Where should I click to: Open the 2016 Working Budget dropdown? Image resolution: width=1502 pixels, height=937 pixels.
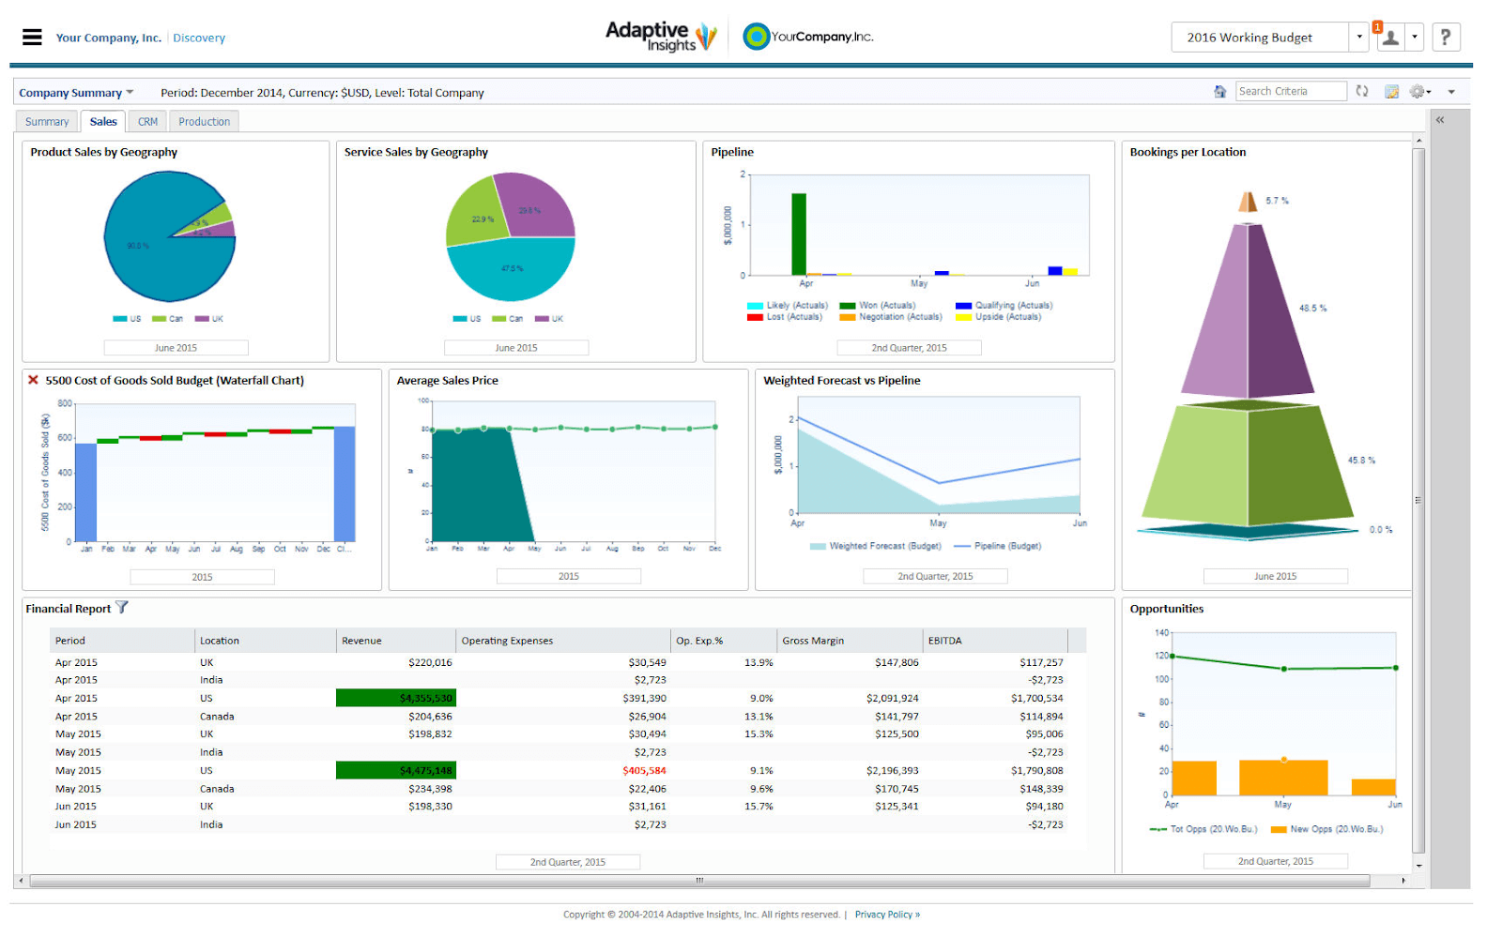(1359, 37)
